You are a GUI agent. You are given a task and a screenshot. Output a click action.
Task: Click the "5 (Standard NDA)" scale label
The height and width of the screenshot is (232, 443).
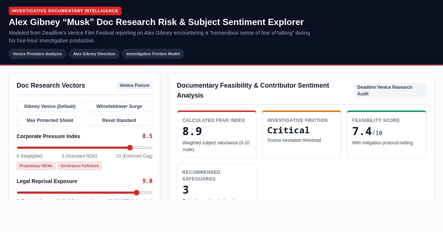point(79,156)
